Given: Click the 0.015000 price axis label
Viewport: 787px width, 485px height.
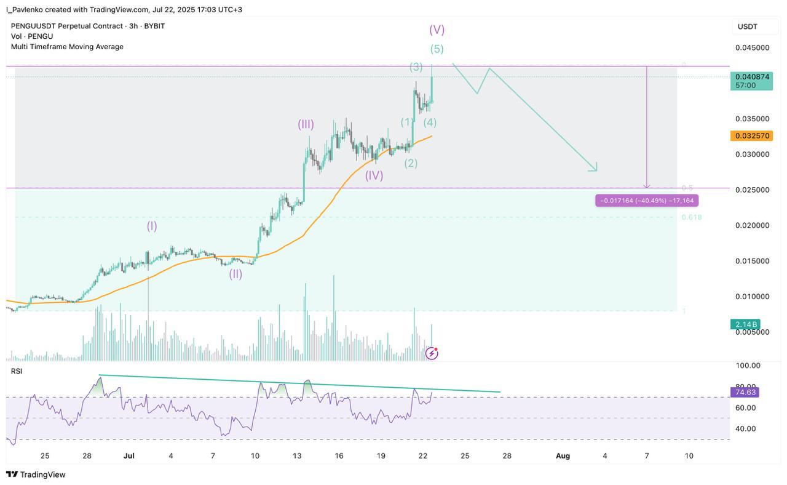Looking at the screenshot, I should pyautogui.click(x=753, y=261).
